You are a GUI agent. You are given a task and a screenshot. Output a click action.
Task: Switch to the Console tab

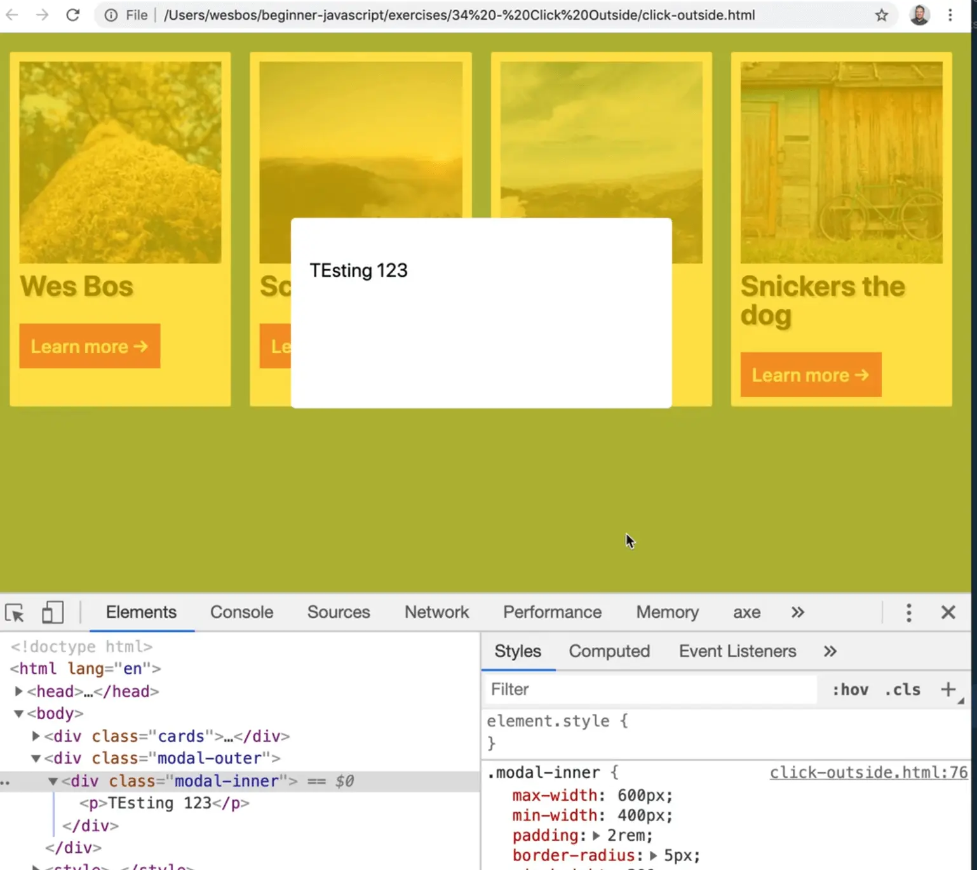coord(241,612)
